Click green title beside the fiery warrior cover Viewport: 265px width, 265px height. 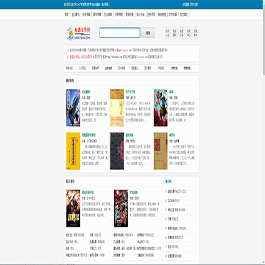coord(88,192)
